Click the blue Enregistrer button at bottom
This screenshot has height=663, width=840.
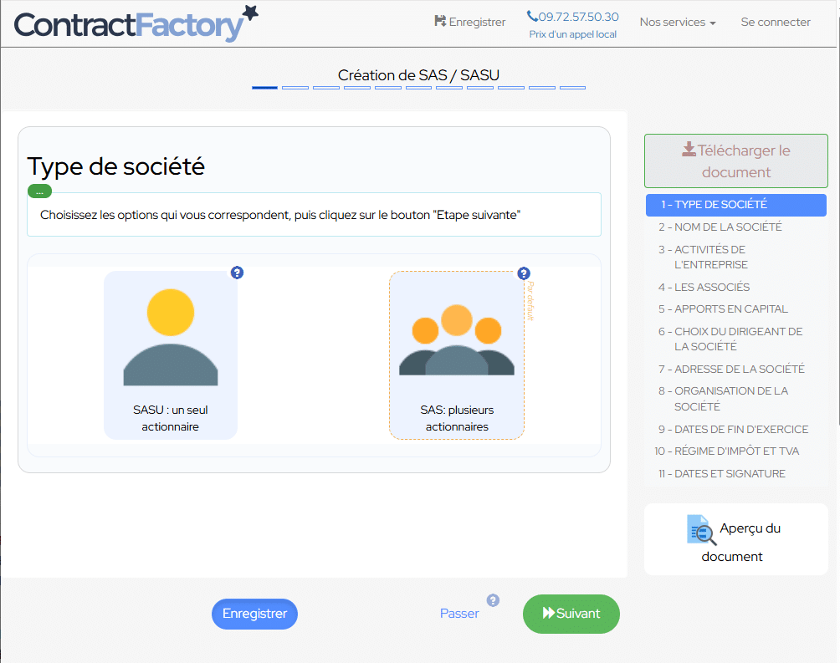[254, 614]
